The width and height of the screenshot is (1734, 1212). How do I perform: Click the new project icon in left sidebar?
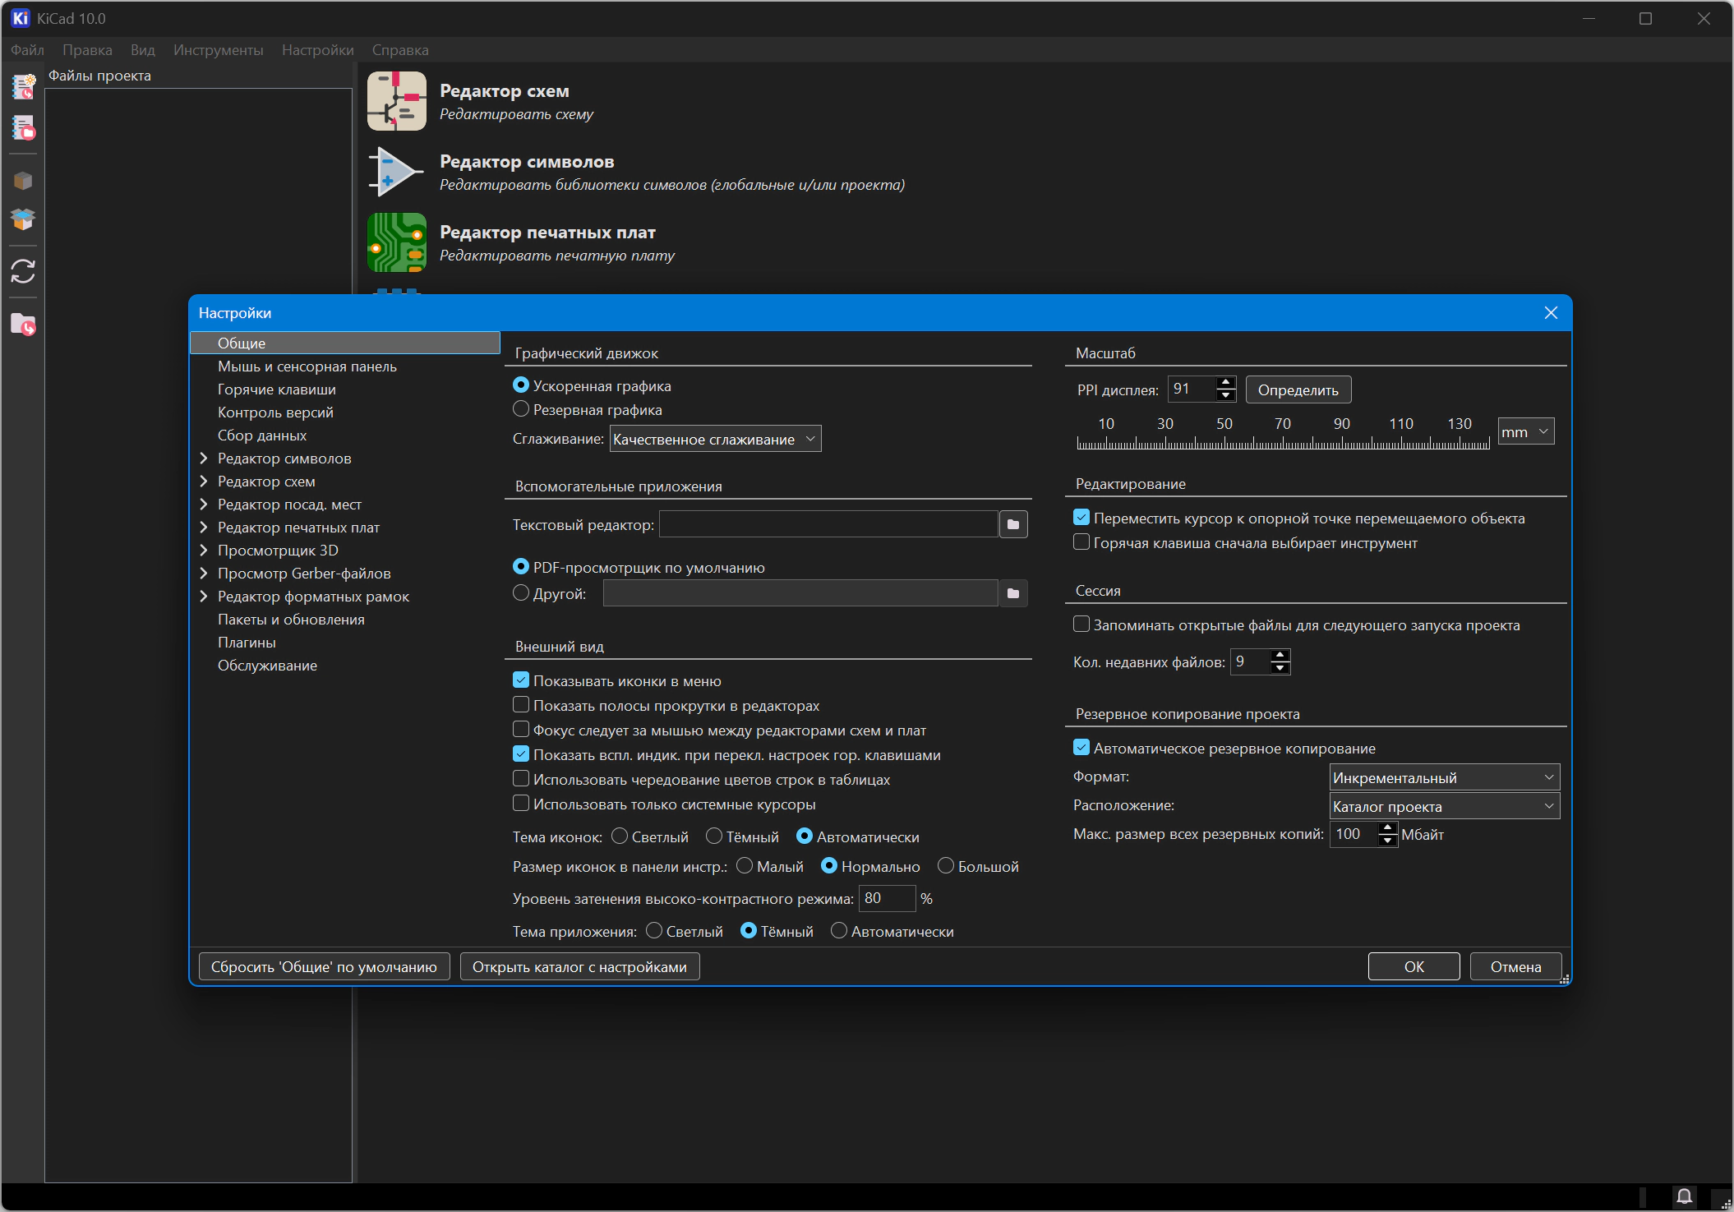[23, 86]
